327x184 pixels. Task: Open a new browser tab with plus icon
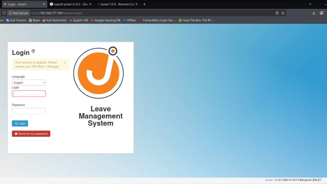(x=144, y=4)
